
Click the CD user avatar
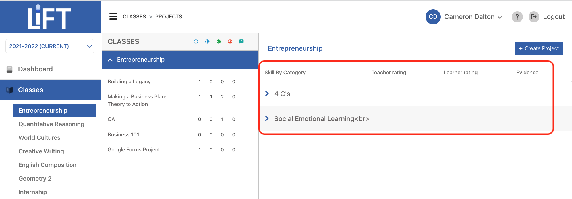point(433,17)
